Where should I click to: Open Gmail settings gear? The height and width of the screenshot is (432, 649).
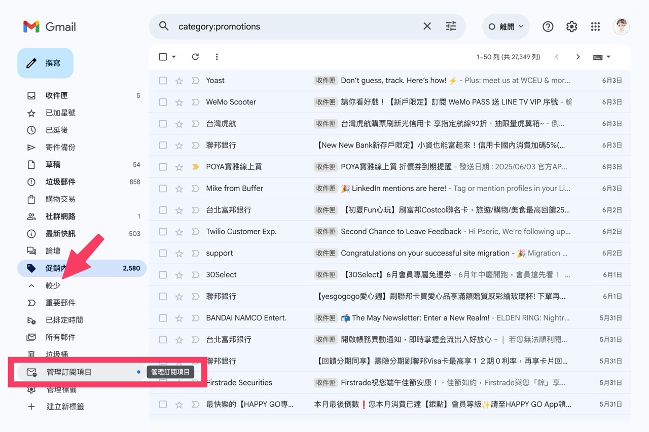571,26
